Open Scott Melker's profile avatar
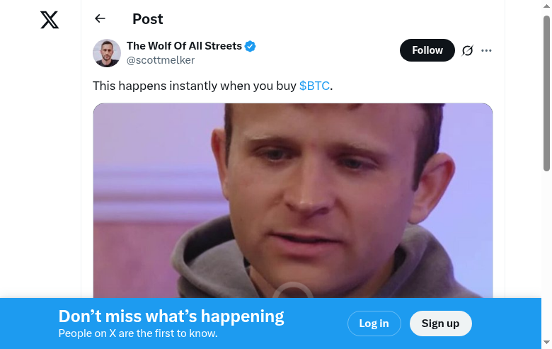The image size is (552, 349). [107, 53]
